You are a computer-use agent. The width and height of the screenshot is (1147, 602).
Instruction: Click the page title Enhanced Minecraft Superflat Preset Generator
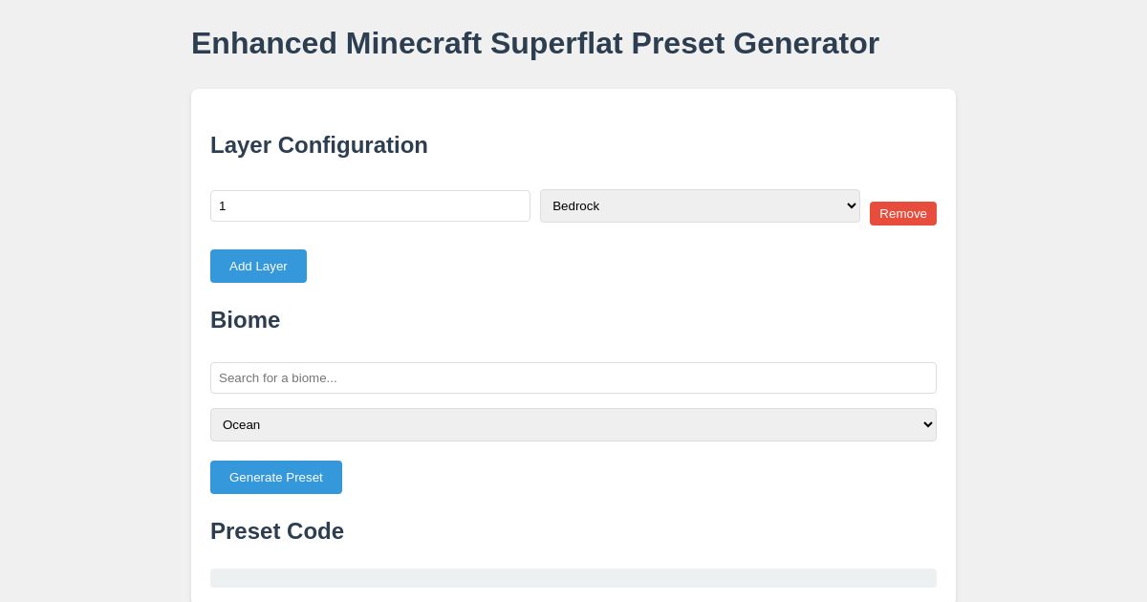coord(535,43)
